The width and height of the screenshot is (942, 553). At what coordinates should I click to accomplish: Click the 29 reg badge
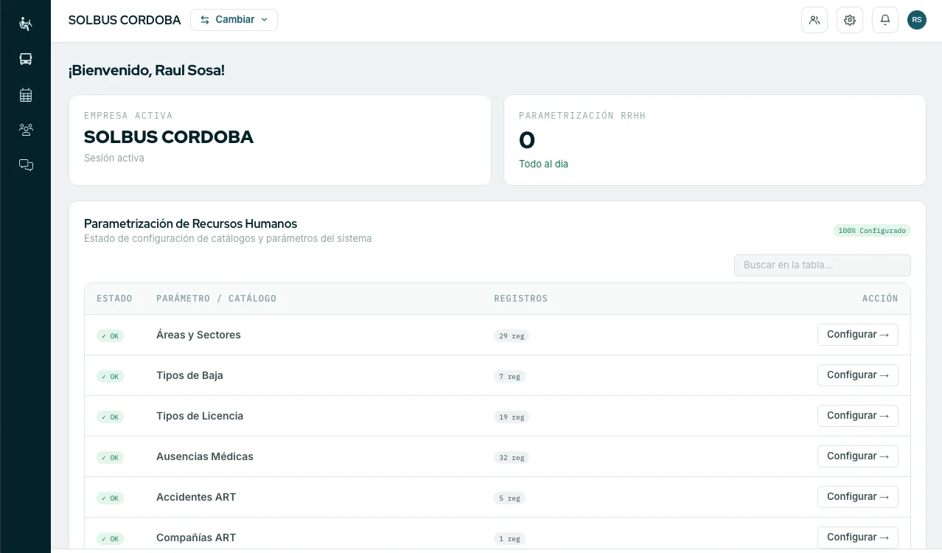[512, 336]
